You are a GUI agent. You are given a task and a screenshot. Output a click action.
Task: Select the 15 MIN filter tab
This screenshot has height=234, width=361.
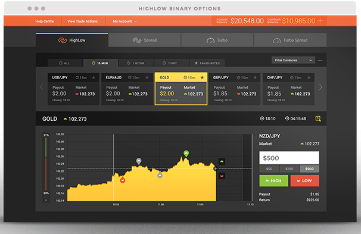[101, 63]
